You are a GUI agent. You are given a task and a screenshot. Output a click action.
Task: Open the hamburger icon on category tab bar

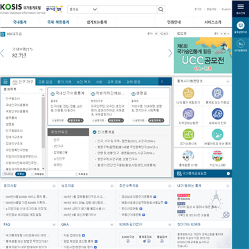pyautogui.click(x=6, y=82)
